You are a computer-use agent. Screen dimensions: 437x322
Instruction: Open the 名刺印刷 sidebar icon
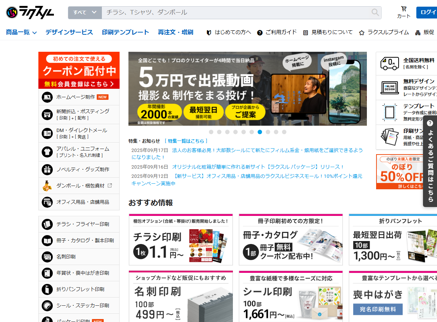click(47, 257)
